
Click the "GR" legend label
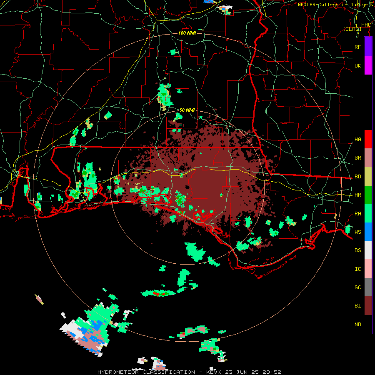point(357,158)
